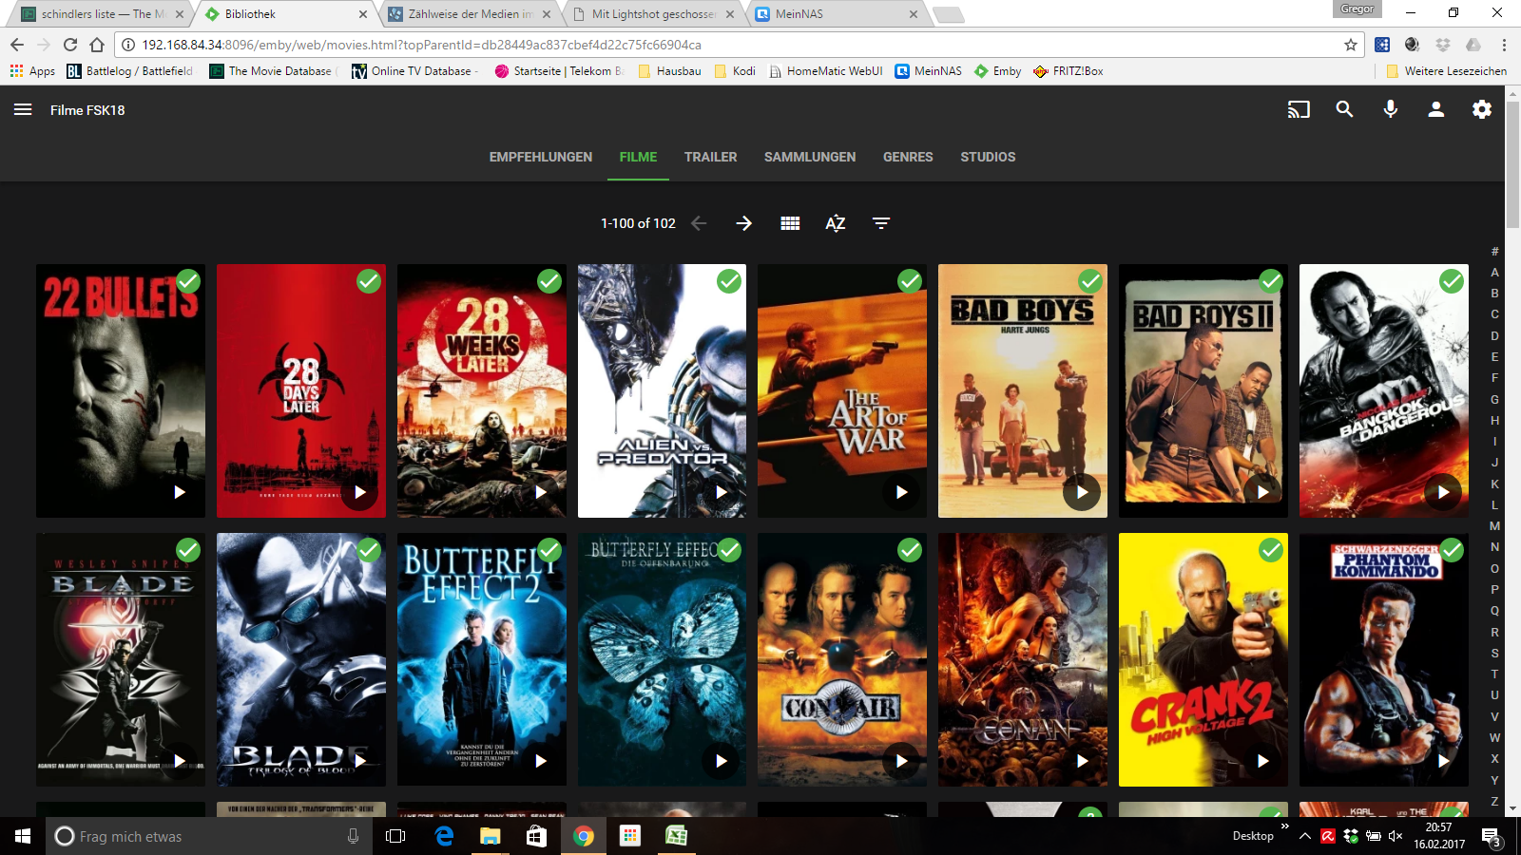Play Butterfly Effect 2 movie
Viewport: 1521px width, 855px height.
click(540, 761)
